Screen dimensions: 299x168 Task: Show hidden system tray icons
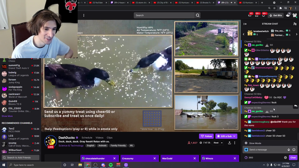264,165
